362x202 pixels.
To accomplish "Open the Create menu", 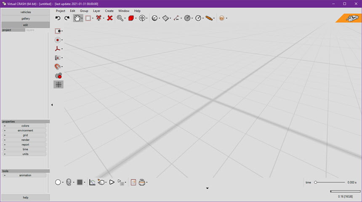I will click(109, 11).
